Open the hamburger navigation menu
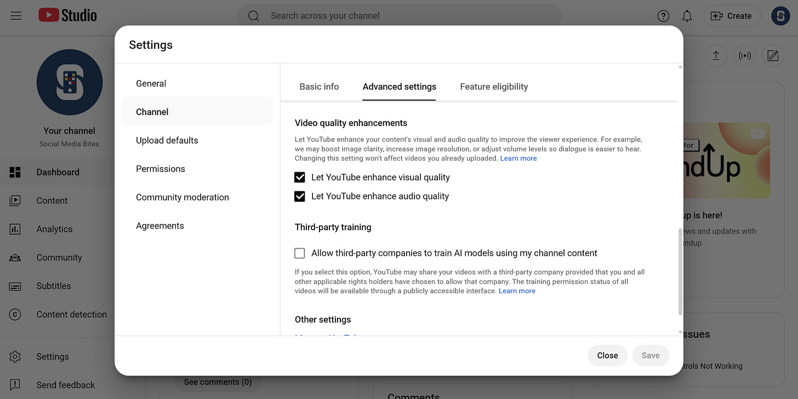Screen dimensions: 798x399 (x=16, y=16)
